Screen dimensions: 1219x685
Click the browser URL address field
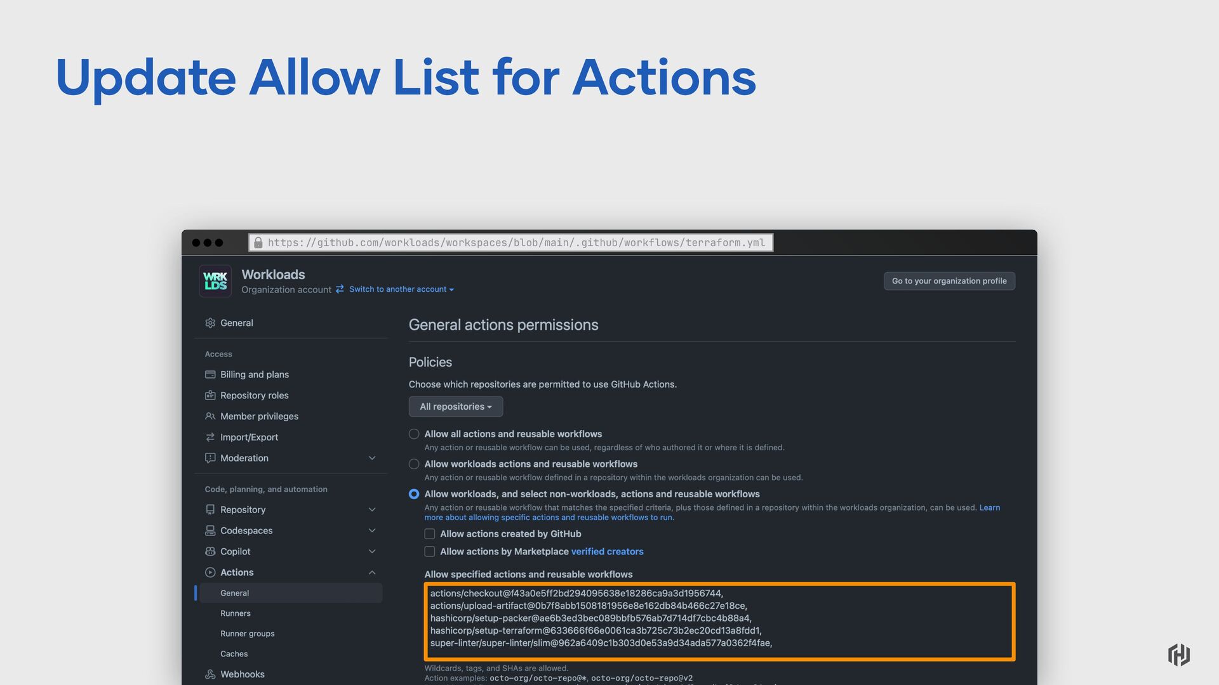(511, 243)
